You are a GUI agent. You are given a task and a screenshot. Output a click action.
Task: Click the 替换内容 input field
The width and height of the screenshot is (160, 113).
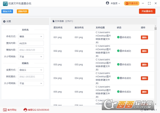tap(31, 50)
